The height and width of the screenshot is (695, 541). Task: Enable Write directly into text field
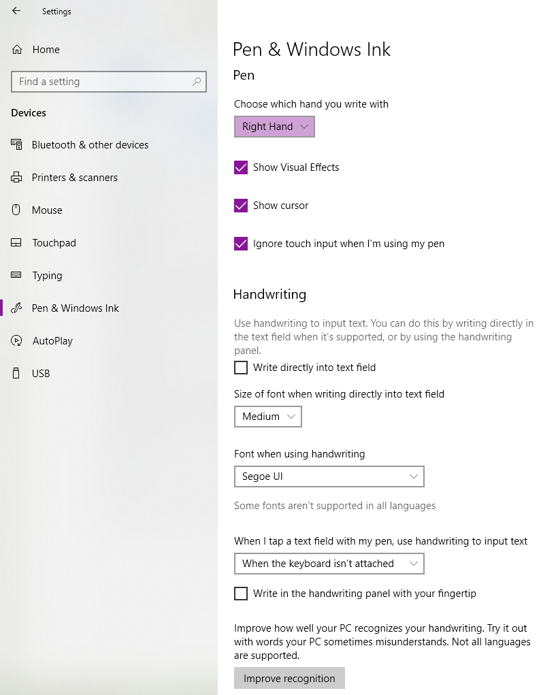coord(240,367)
